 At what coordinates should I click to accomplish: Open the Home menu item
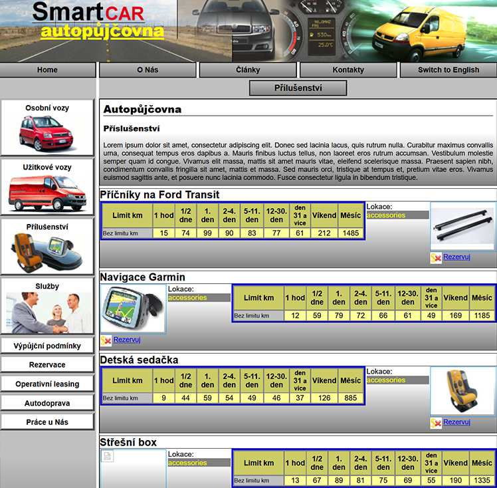[x=47, y=70]
